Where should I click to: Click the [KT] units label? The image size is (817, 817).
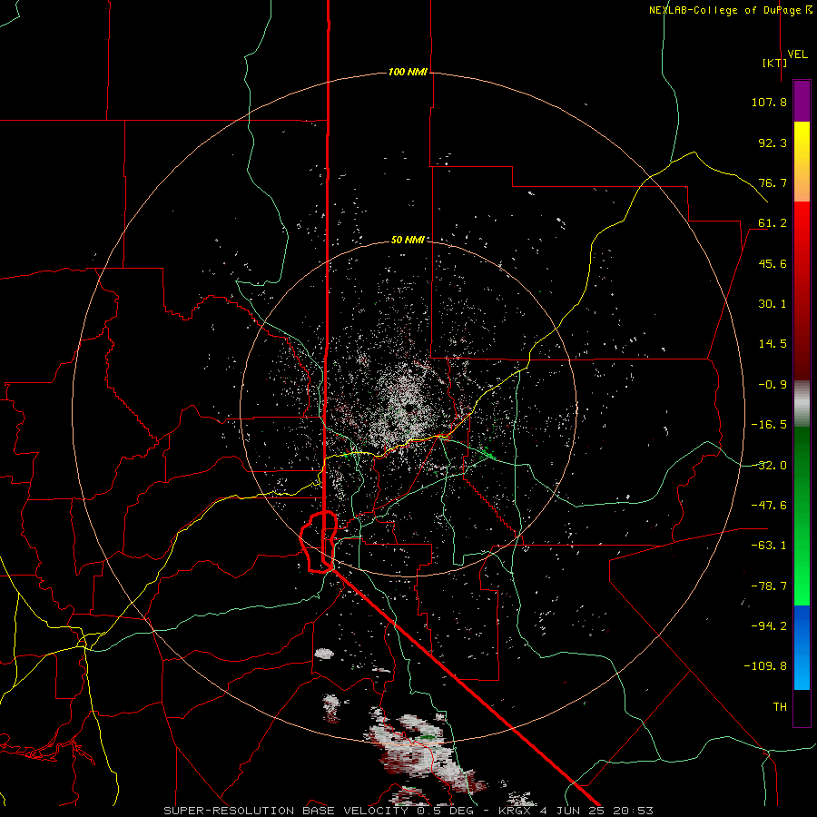tap(775, 63)
